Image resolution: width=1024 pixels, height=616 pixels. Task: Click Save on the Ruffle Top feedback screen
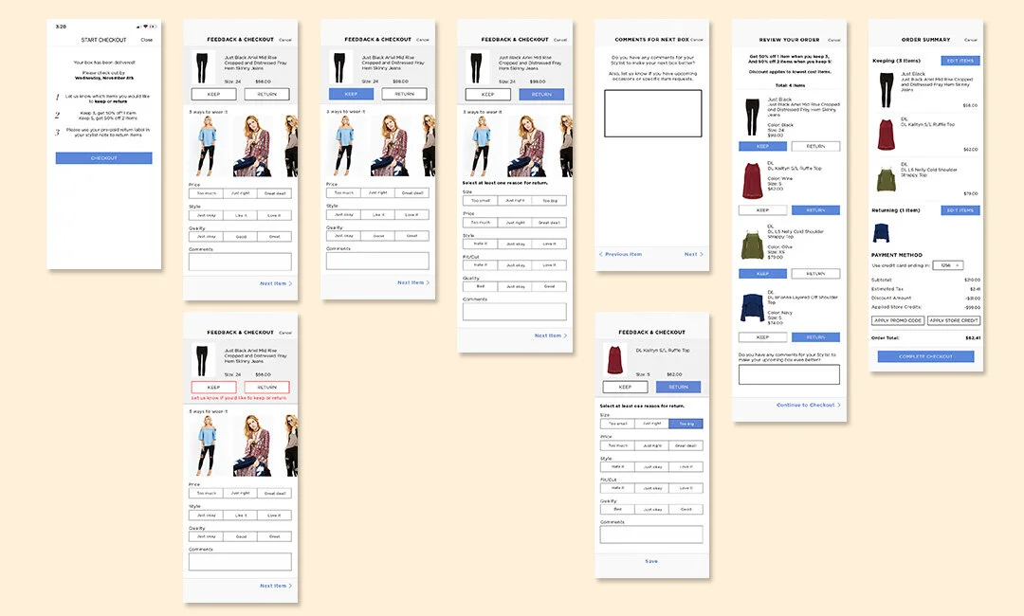pos(651,561)
